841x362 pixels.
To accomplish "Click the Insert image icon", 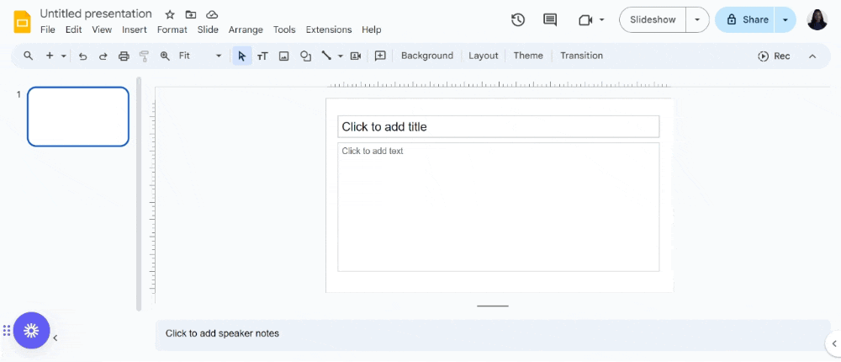I will 283,56.
